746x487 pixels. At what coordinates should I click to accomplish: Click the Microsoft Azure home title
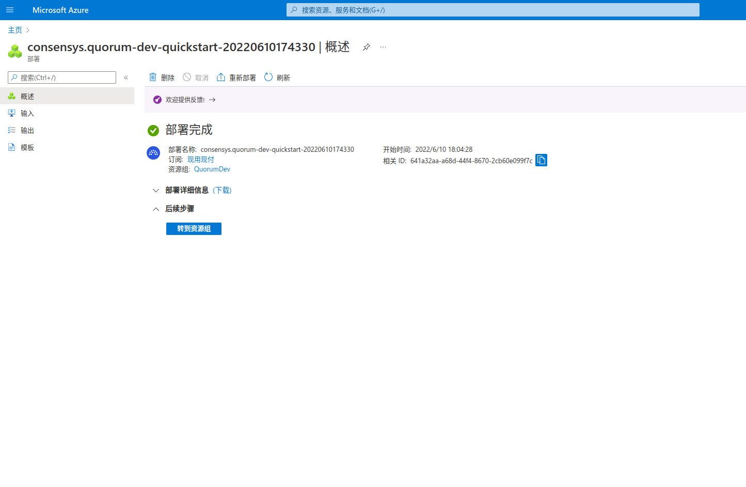click(x=60, y=10)
